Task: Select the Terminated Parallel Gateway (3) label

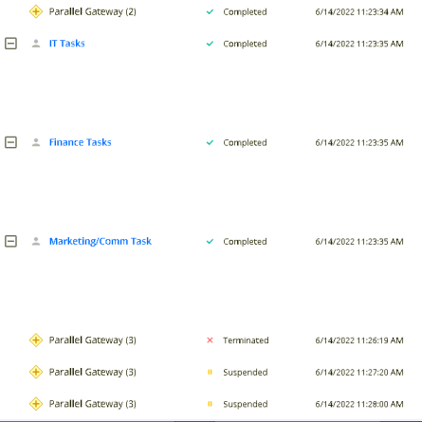Action: tap(93, 340)
